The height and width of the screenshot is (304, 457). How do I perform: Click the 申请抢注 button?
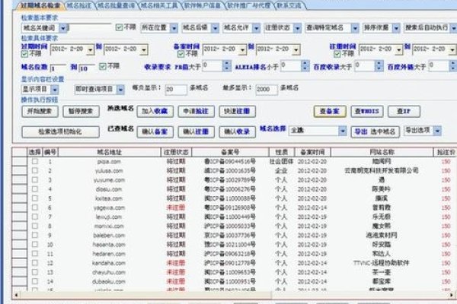click(x=197, y=111)
